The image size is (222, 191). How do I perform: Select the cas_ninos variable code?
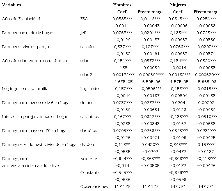[x=90, y=117]
